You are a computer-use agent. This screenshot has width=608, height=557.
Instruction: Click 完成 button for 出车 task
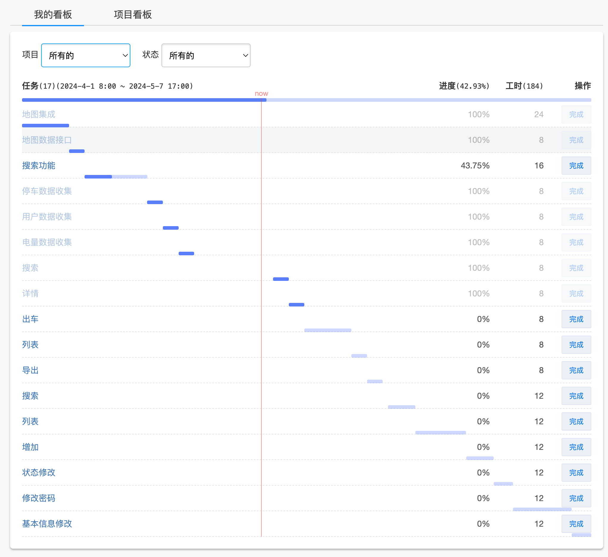pos(576,319)
